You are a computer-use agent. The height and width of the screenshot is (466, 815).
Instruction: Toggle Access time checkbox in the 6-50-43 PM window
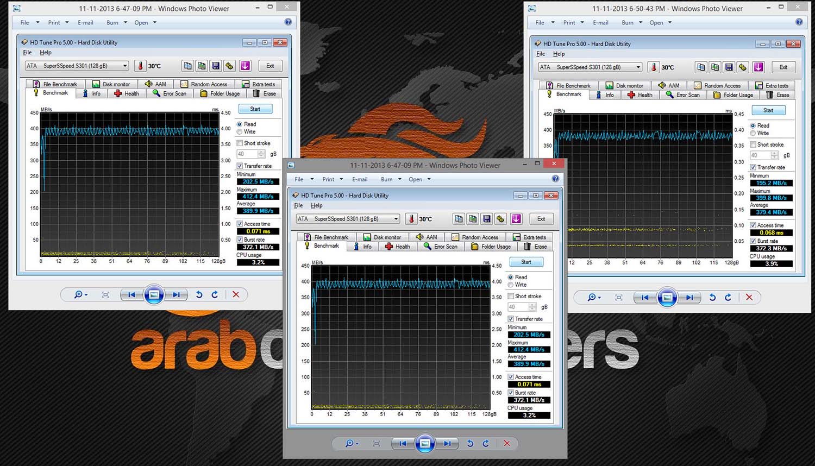753,225
